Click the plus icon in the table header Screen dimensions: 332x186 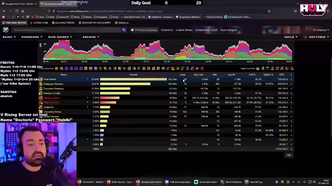[292, 74]
